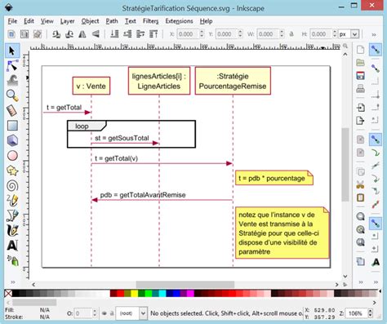Toggle current layer visibility eye
This screenshot has width=387, height=324.
click(105, 313)
